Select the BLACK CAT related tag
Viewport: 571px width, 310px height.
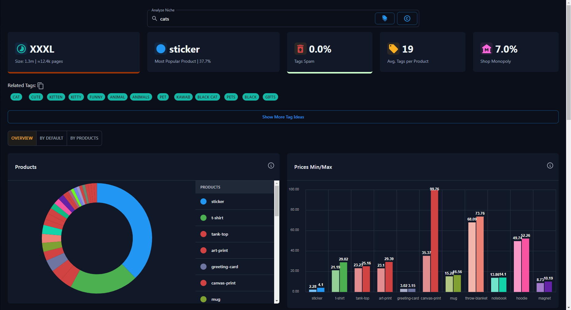point(207,97)
